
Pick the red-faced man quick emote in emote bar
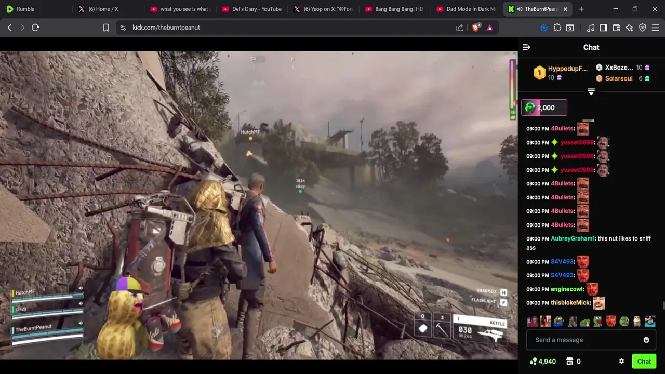tap(611, 322)
